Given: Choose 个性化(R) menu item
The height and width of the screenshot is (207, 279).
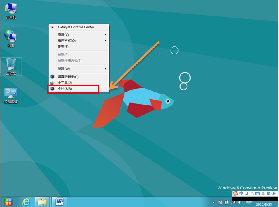Looking at the screenshot, I should click(79, 89).
